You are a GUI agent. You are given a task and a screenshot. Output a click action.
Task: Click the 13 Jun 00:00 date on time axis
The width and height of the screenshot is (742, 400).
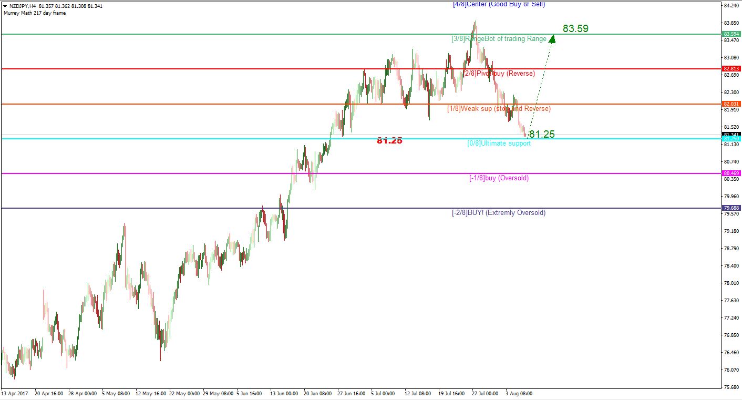(x=284, y=393)
